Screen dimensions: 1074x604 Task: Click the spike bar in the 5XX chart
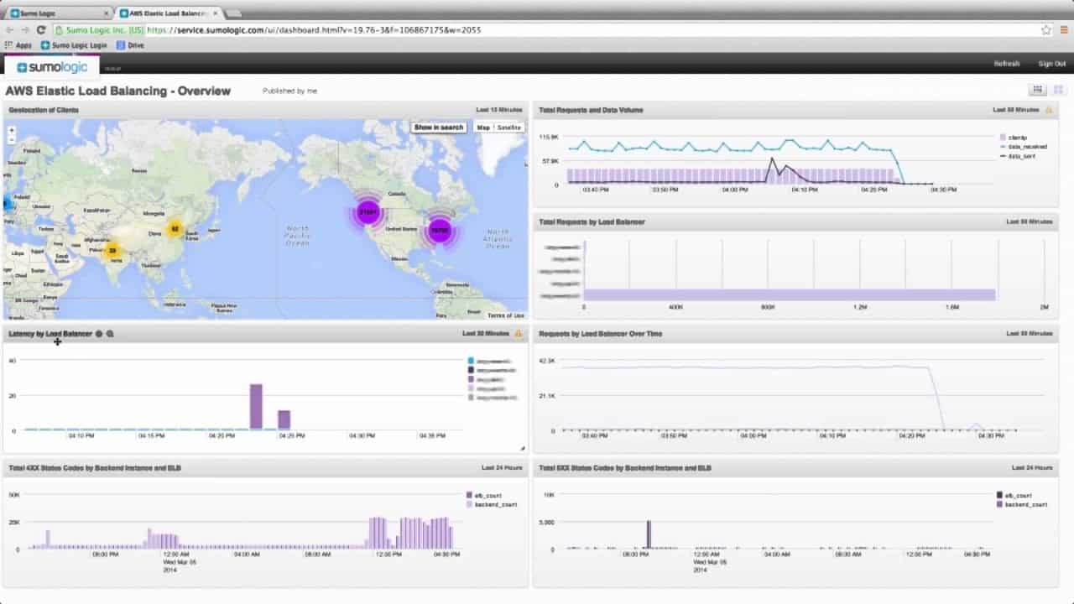[649, 534]
